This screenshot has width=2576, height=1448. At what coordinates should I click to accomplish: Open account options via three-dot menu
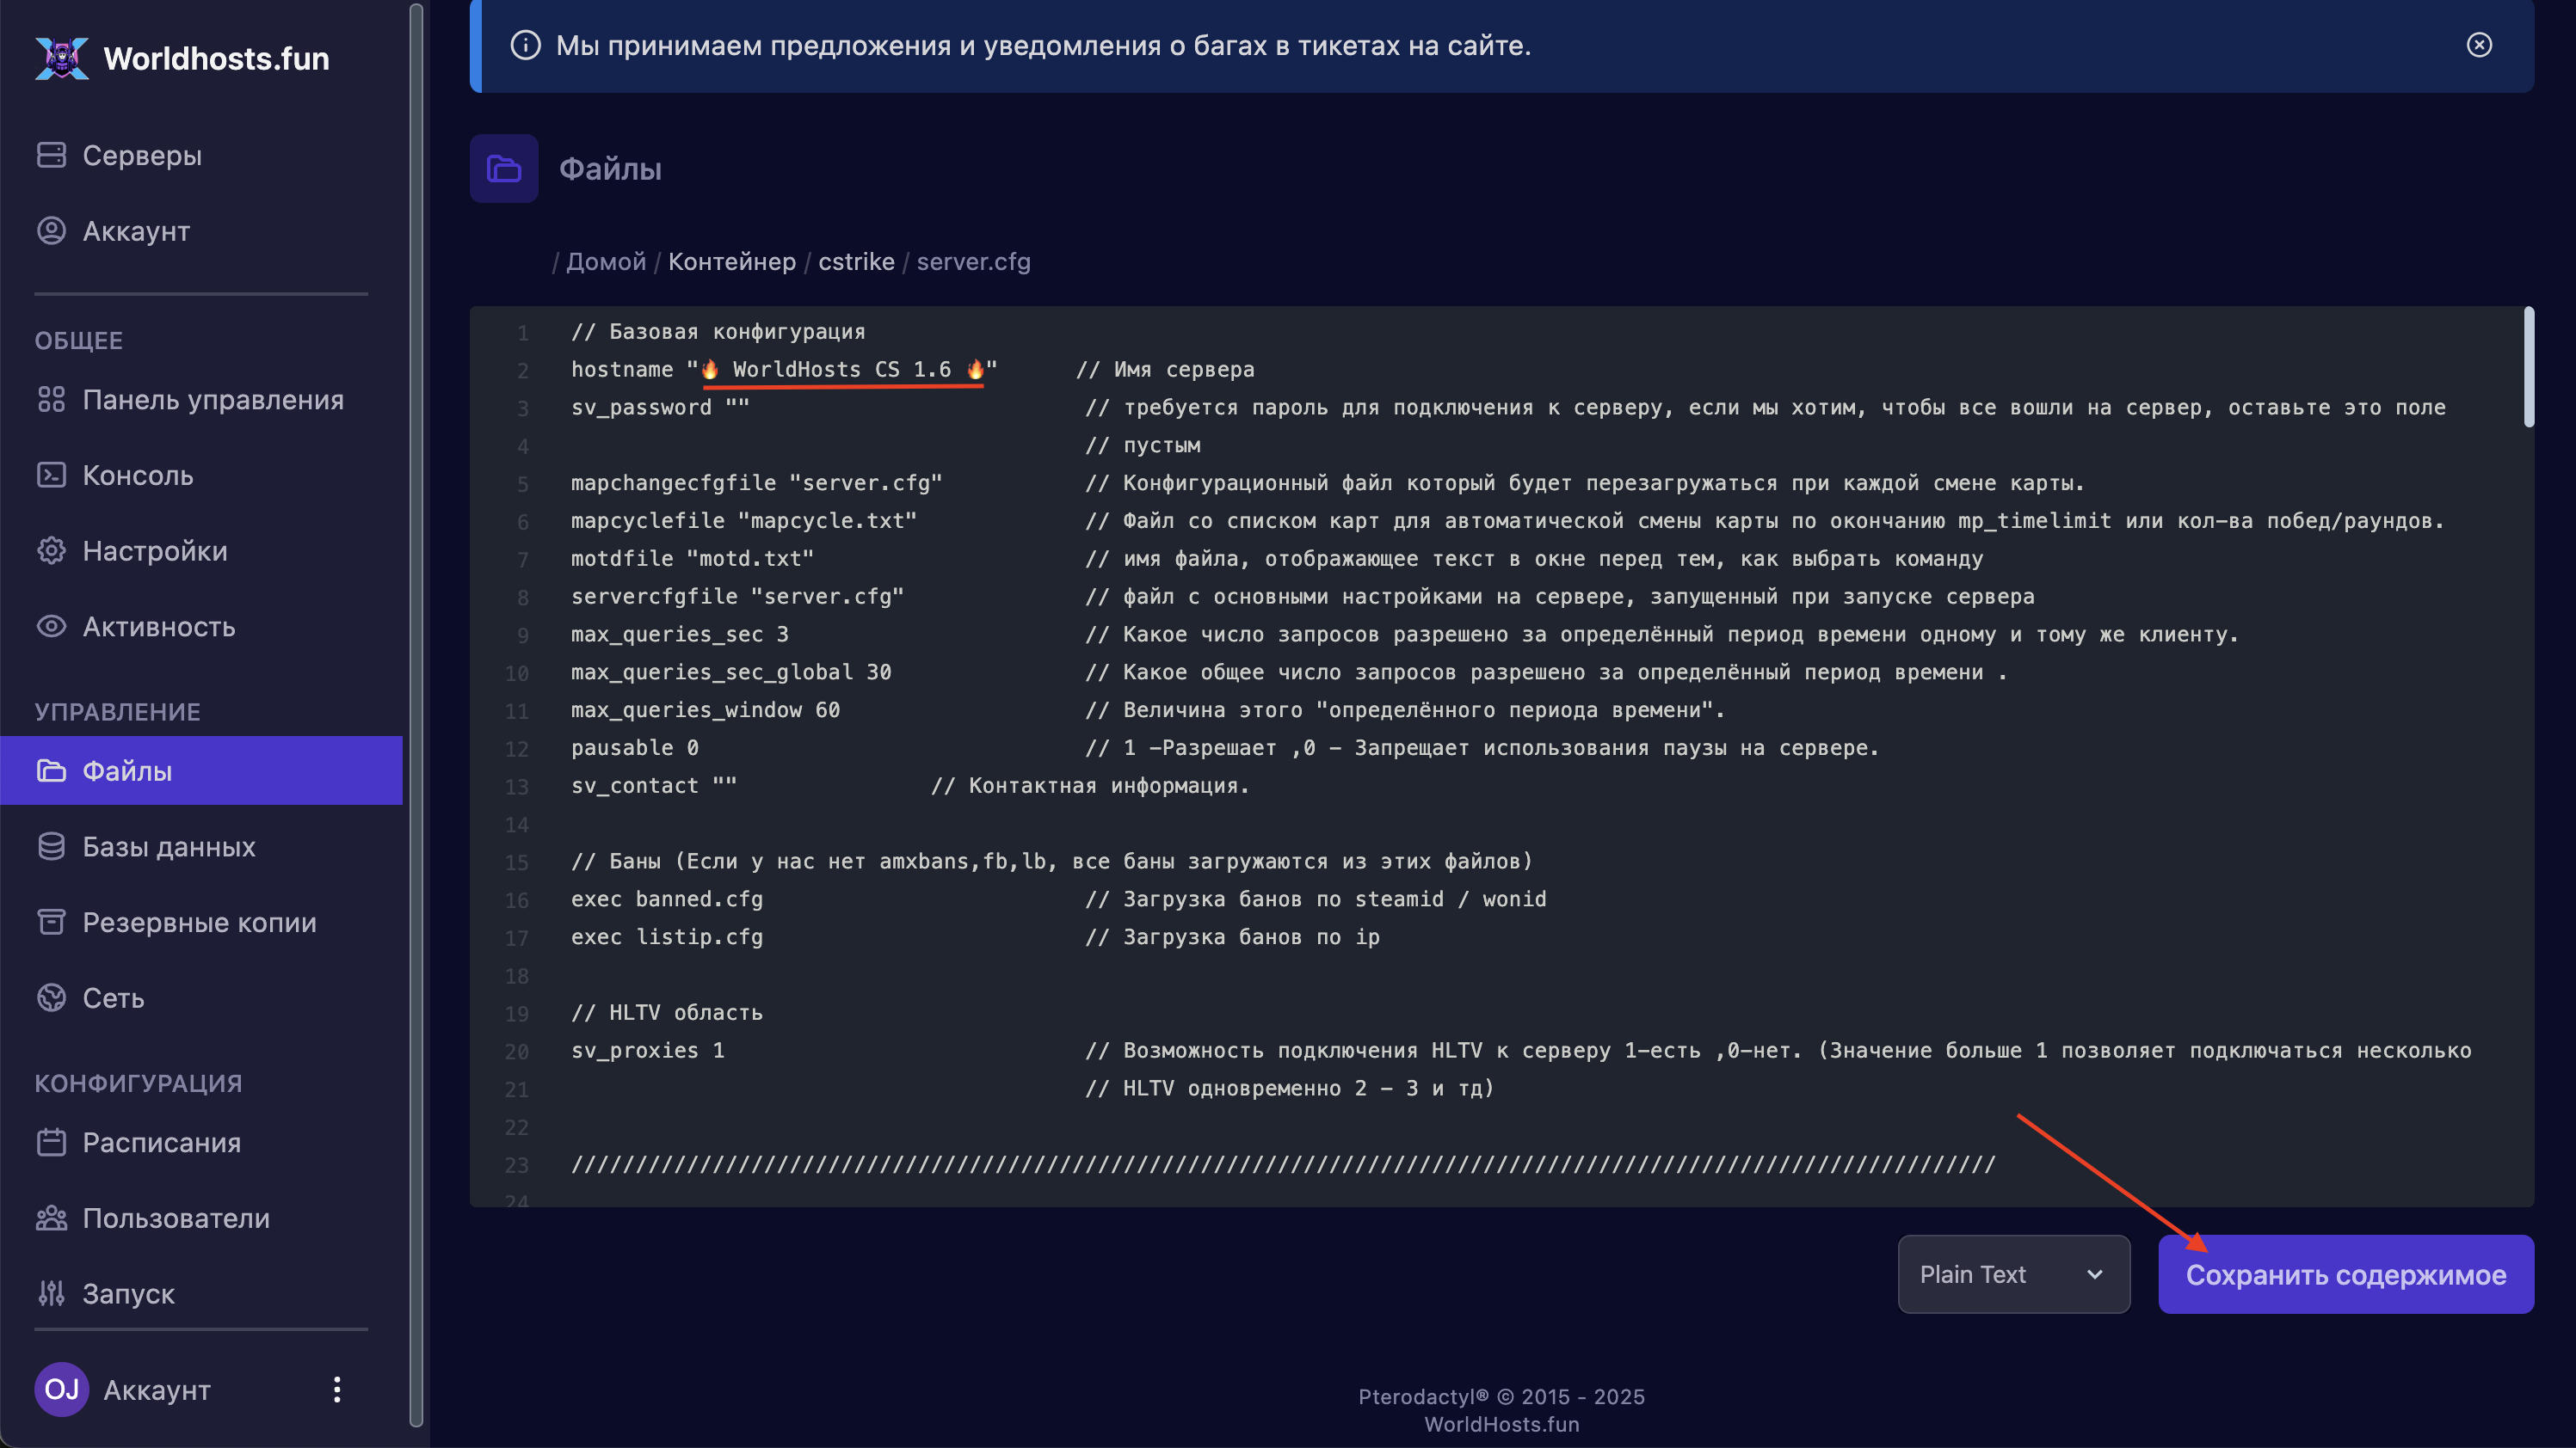point(337,1389)
